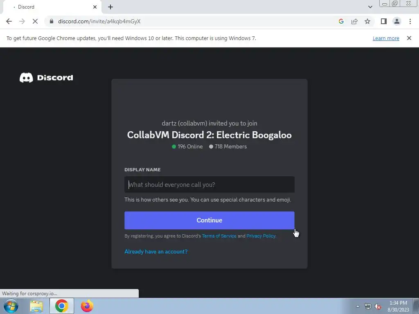Open the taskbar clock showing 1:34 PM
The height and width of the screenshot is (314, 419).
[x=398, y=306]
